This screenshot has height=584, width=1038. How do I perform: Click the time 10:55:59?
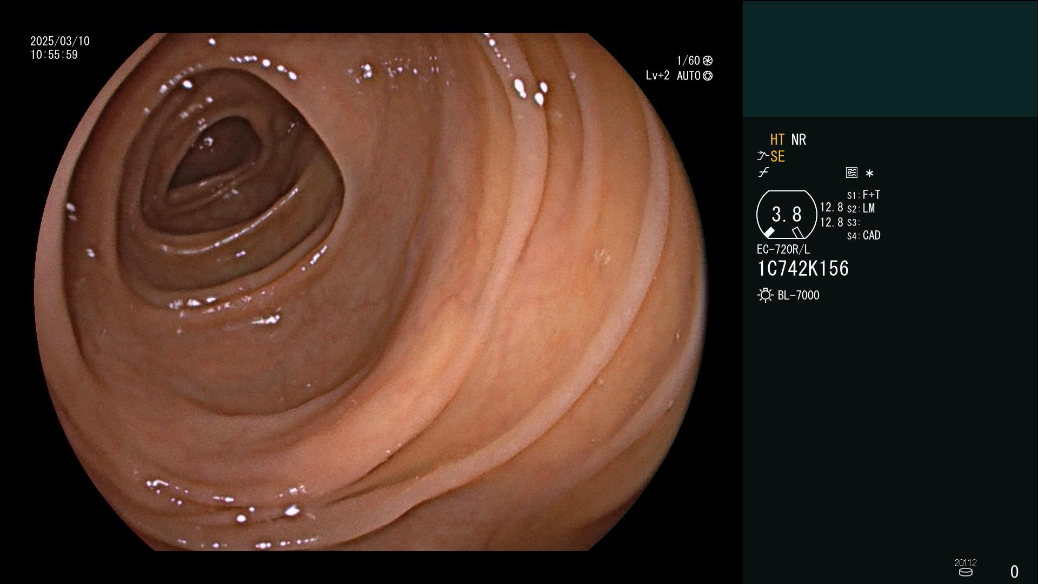(54, 55)
